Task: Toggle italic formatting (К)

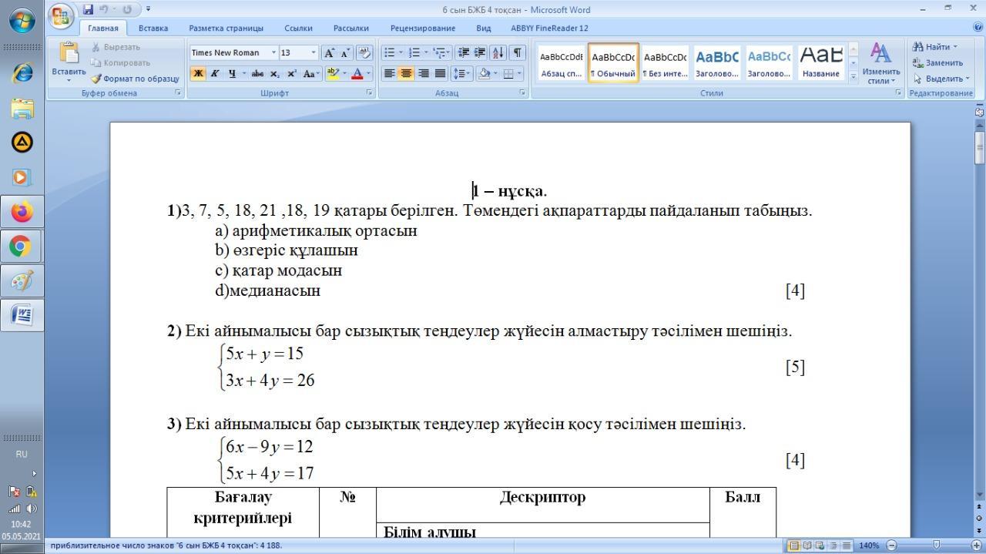Action: click(x=214, y=74)
